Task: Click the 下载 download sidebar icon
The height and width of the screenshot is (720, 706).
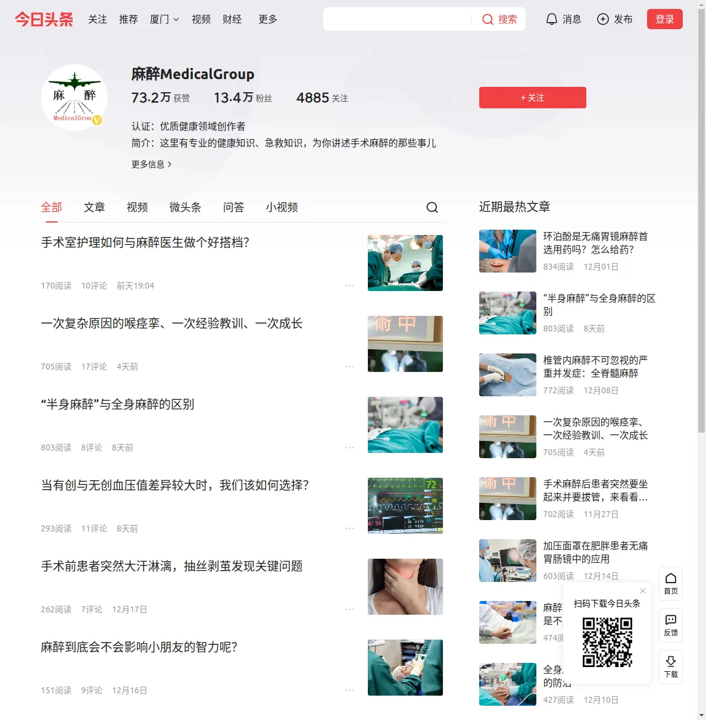Action: (671, 667)
